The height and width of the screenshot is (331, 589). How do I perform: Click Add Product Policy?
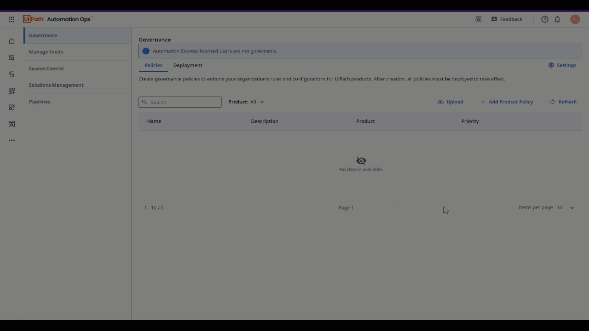pyautogui.click(x=507, y=102)
